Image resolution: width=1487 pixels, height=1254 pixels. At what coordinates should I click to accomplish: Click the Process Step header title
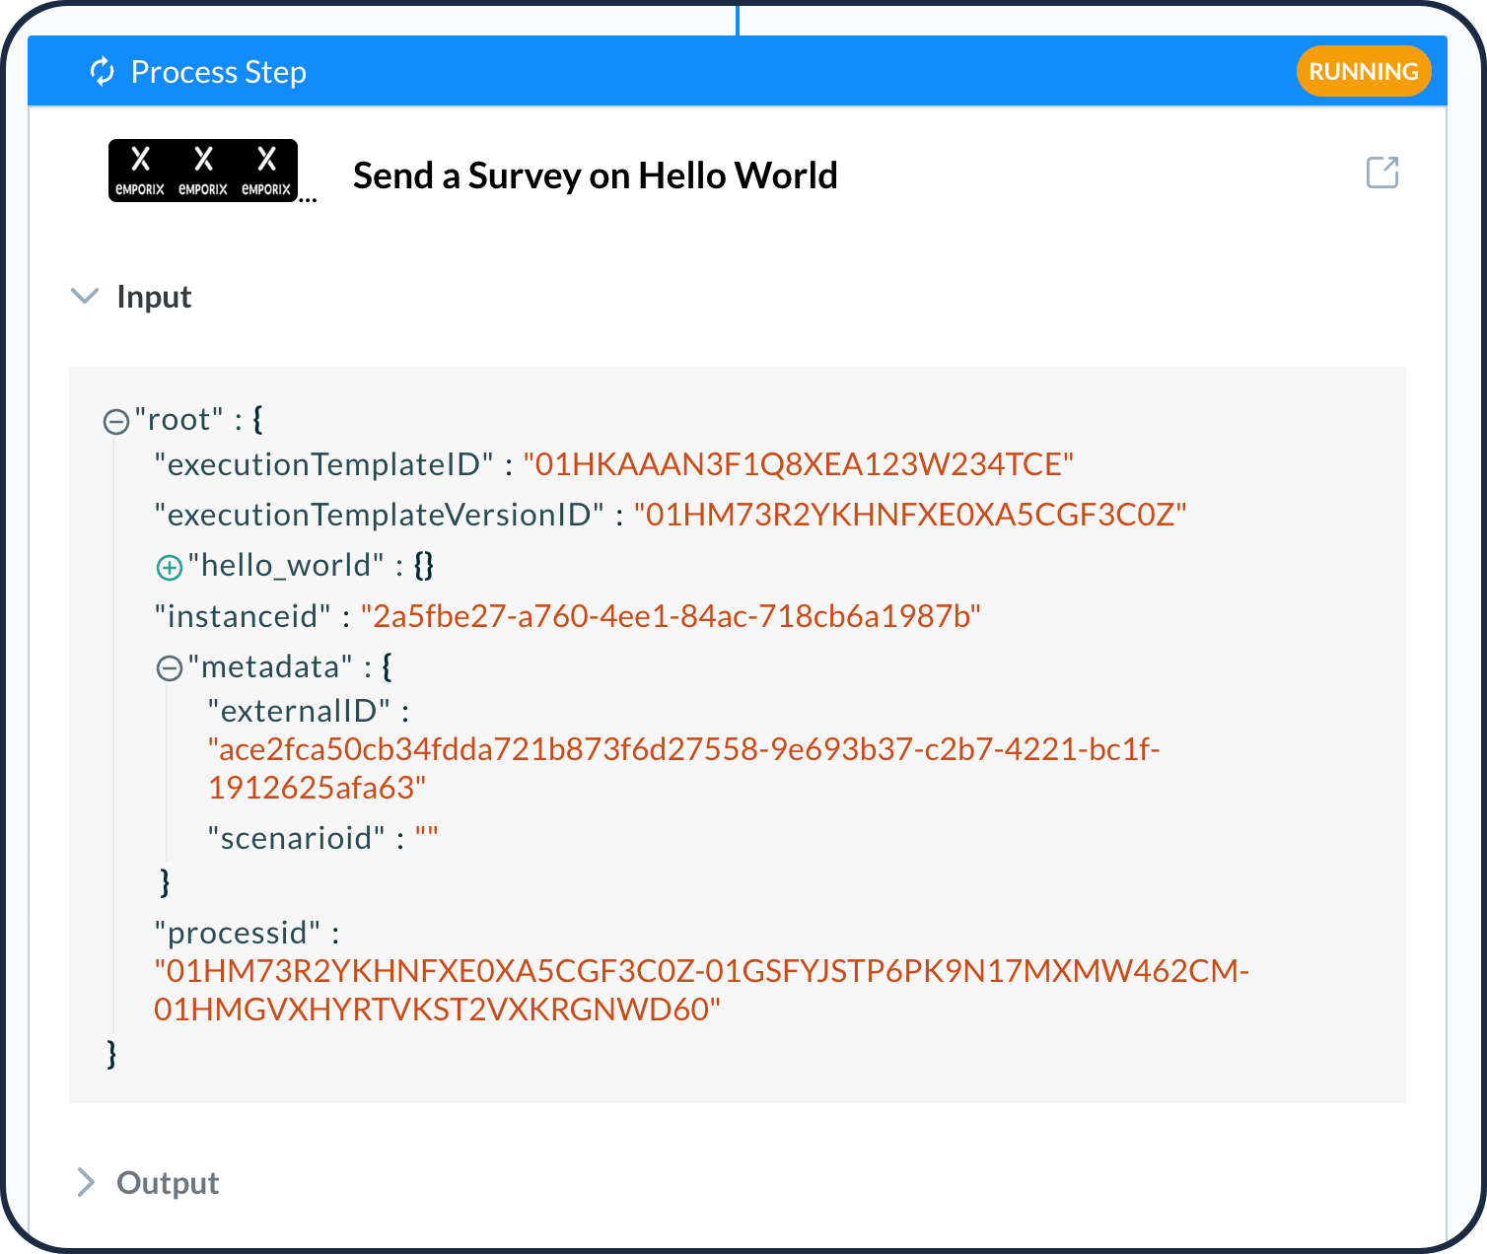(218, 72)
